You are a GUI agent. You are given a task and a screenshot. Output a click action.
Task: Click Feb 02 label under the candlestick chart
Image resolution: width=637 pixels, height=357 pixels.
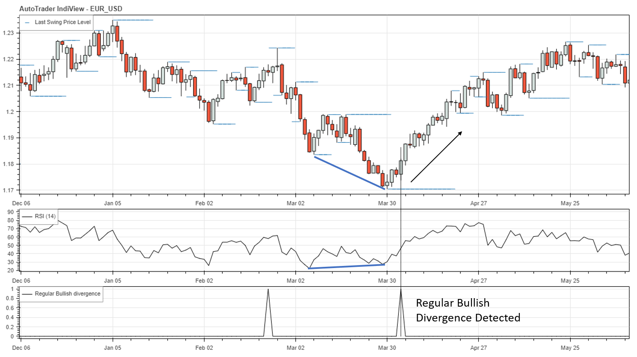click(x=204, y=203)
